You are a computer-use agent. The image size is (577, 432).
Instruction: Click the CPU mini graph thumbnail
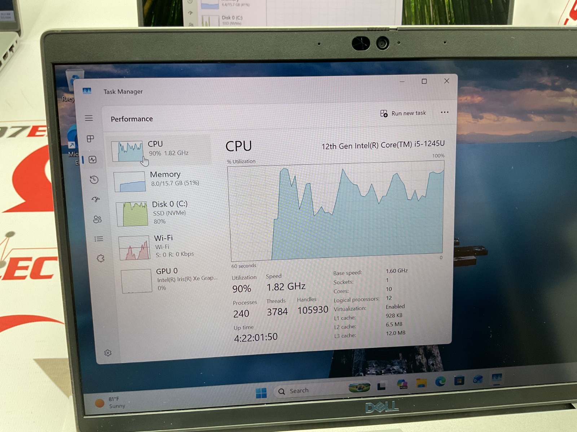pos(127,151)
